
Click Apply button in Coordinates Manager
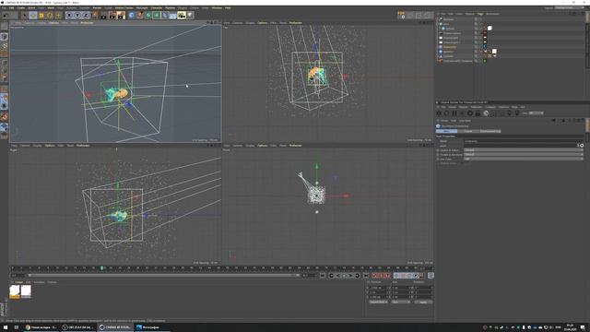click(423, 302)
